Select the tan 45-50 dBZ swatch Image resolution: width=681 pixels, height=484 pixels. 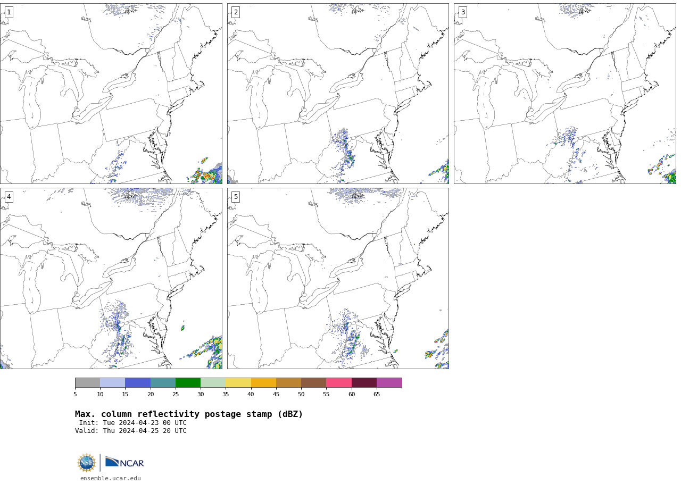pos(288,383)
